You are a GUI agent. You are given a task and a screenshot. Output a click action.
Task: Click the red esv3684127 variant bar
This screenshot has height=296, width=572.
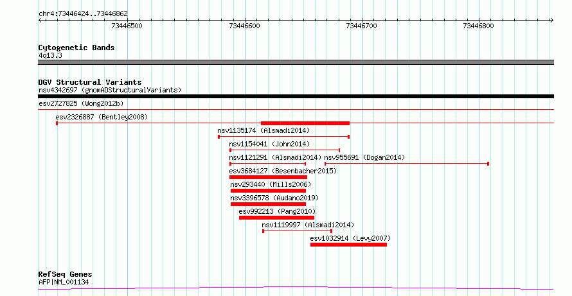tap(268, 177)
